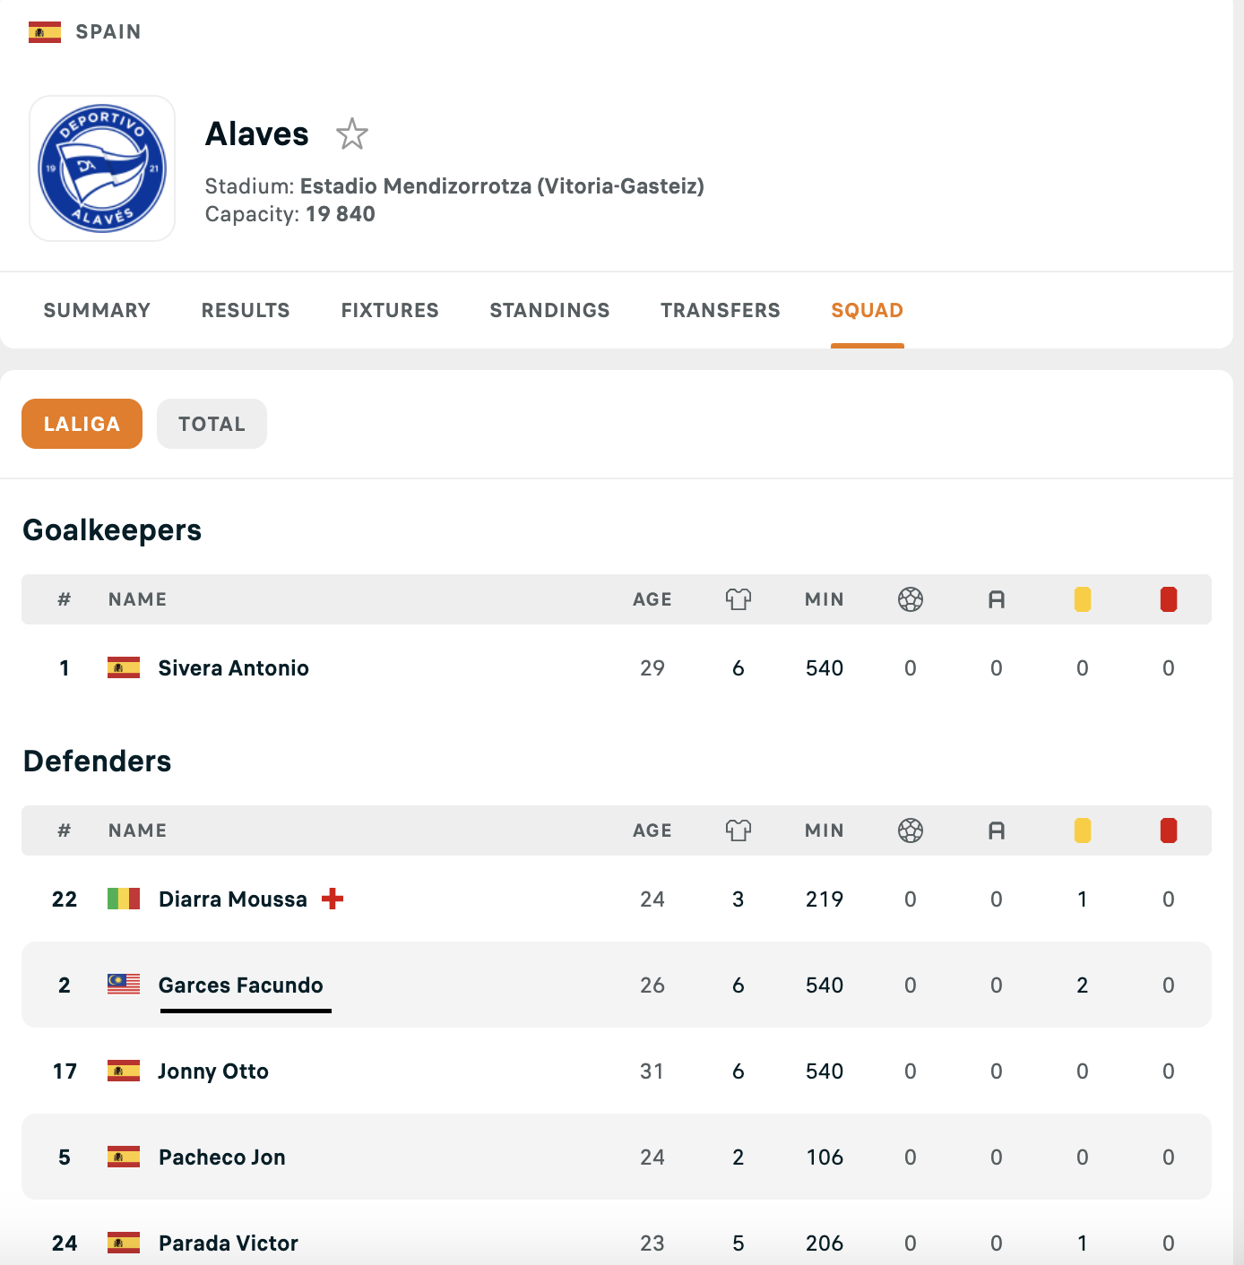This screenshot has height=1265, width=1244.
Task: Switch to TOTAL squad filter
Action: (212, 424)
